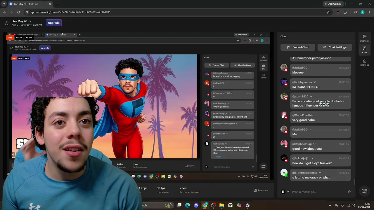Click the browser address bar URL
Screen dimensions: 374x210
pos(70,12)
